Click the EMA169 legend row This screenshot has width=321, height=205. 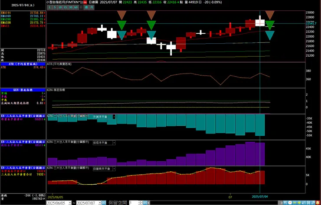[x=23, y=16]
